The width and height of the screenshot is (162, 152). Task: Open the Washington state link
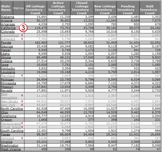coord(10,145)
